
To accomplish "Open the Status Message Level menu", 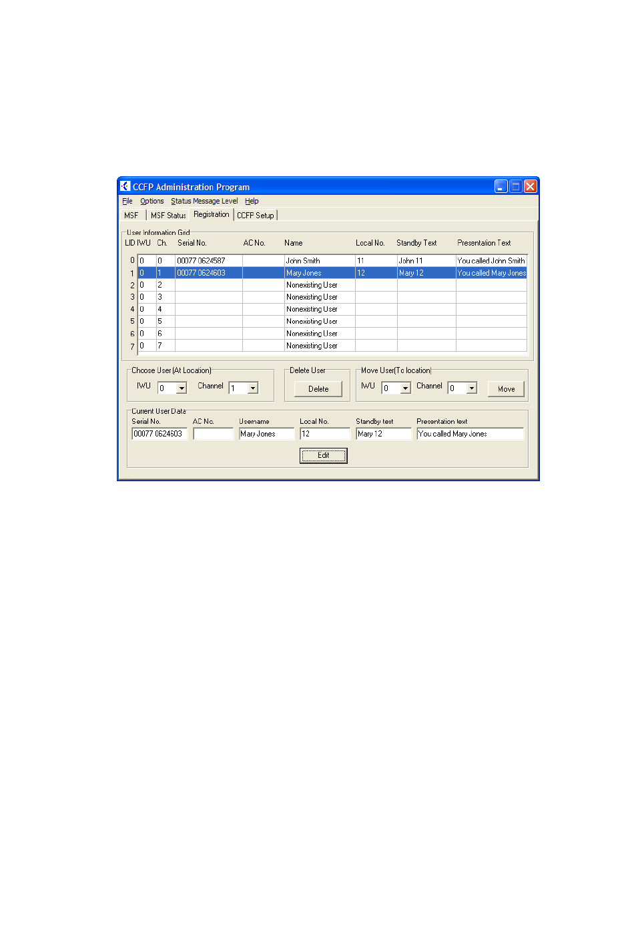I will tap(204, 201).
